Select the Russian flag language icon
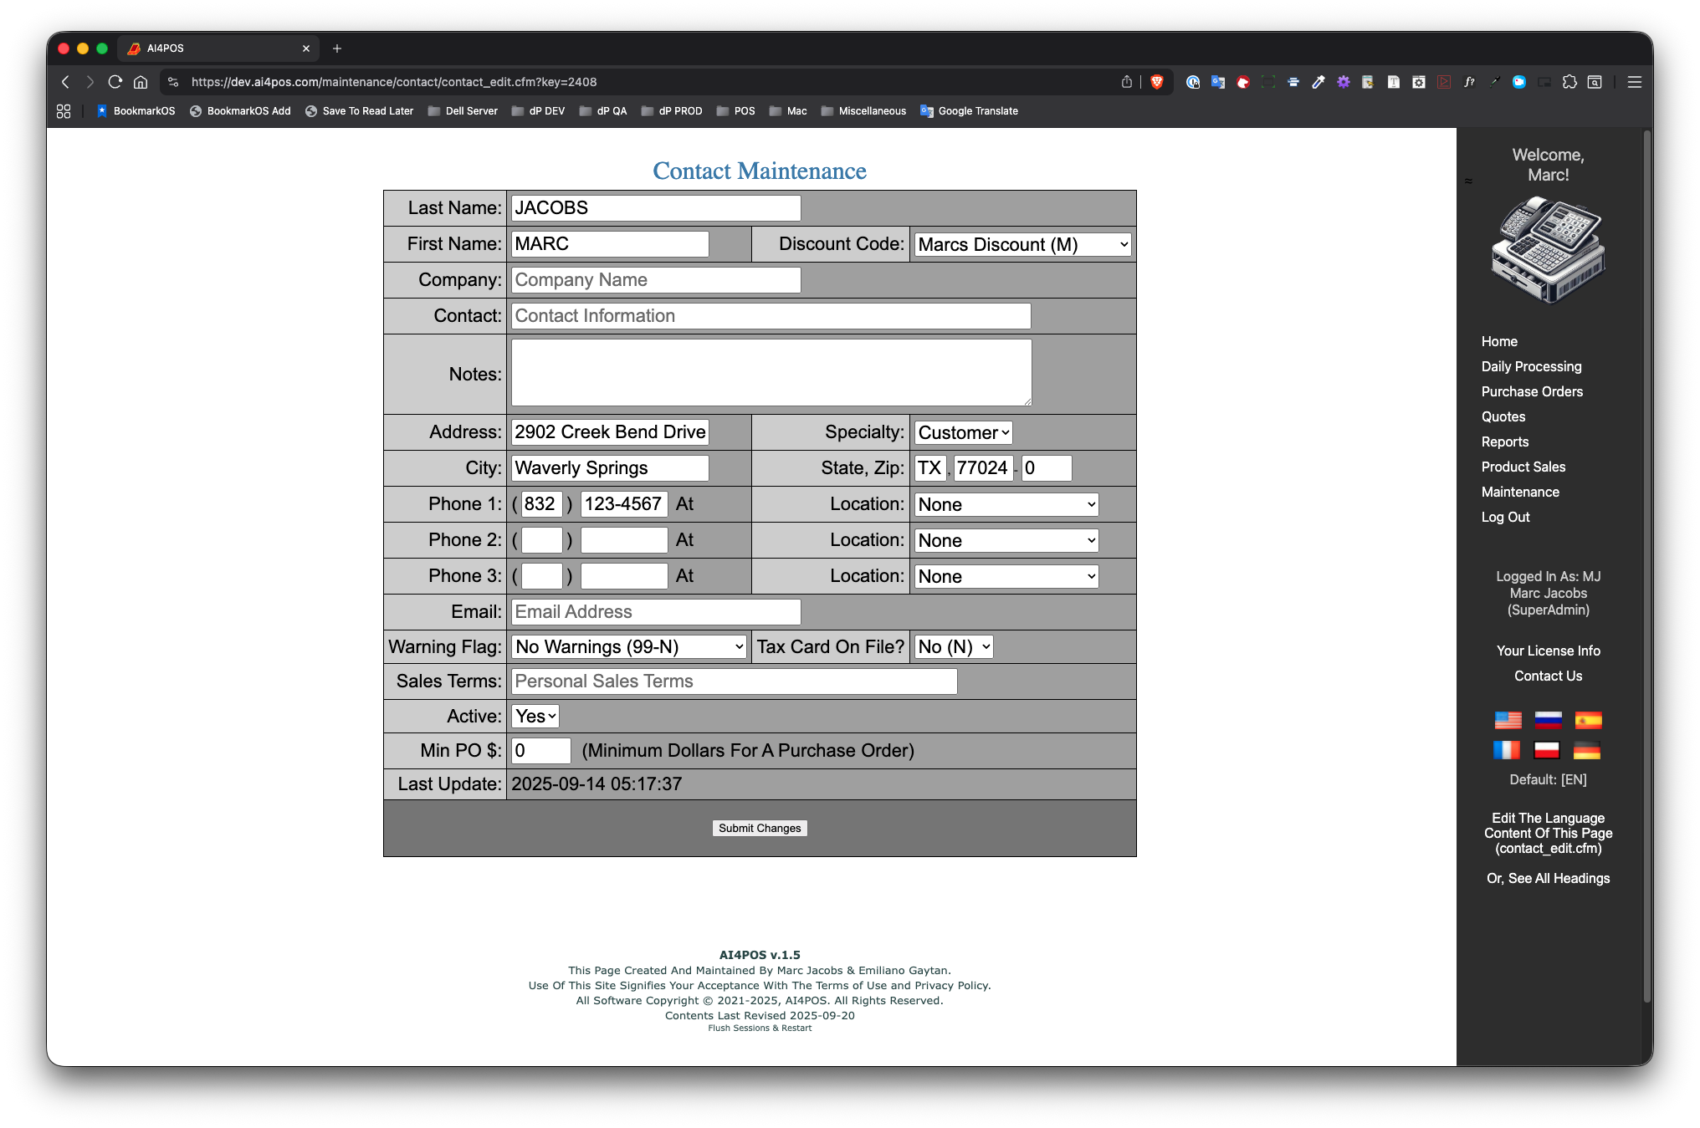This screenshot has width=1700, height=1128. (x=1548, y=719)
